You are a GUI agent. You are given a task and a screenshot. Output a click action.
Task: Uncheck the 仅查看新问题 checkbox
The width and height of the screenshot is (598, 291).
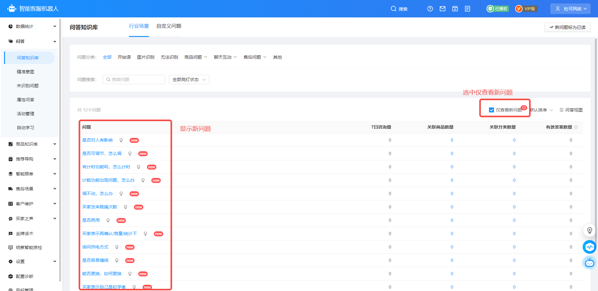click(491, 110)
